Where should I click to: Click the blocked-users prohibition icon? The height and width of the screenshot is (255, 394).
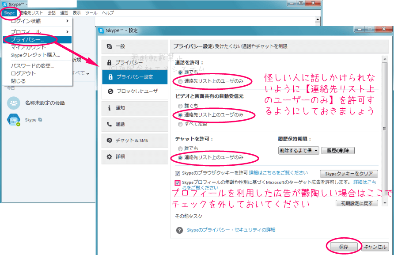point(110,91)
